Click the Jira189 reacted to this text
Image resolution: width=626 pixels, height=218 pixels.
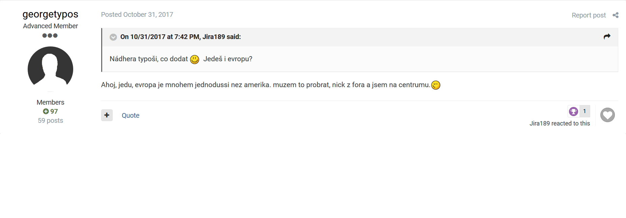coord(560,123)
